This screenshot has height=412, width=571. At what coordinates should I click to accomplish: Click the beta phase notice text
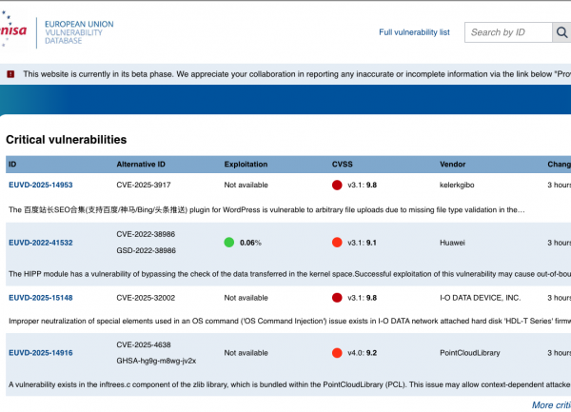[297, 74]
